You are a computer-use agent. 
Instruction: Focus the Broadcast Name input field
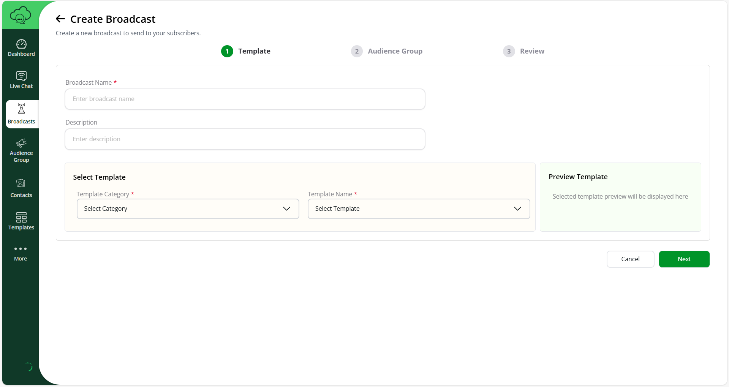click(245, 99)
